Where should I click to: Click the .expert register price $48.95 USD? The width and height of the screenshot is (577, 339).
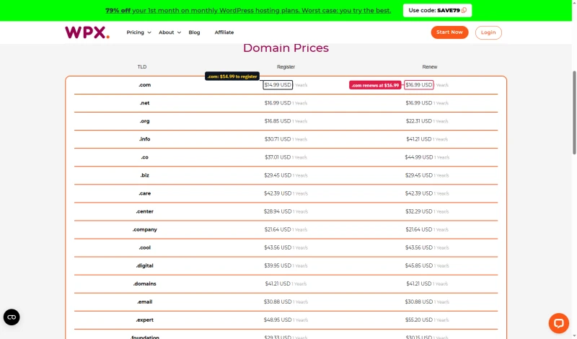278,320
